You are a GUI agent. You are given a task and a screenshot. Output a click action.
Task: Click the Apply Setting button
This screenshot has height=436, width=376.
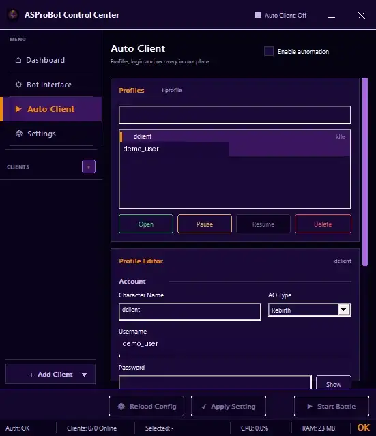229,406
